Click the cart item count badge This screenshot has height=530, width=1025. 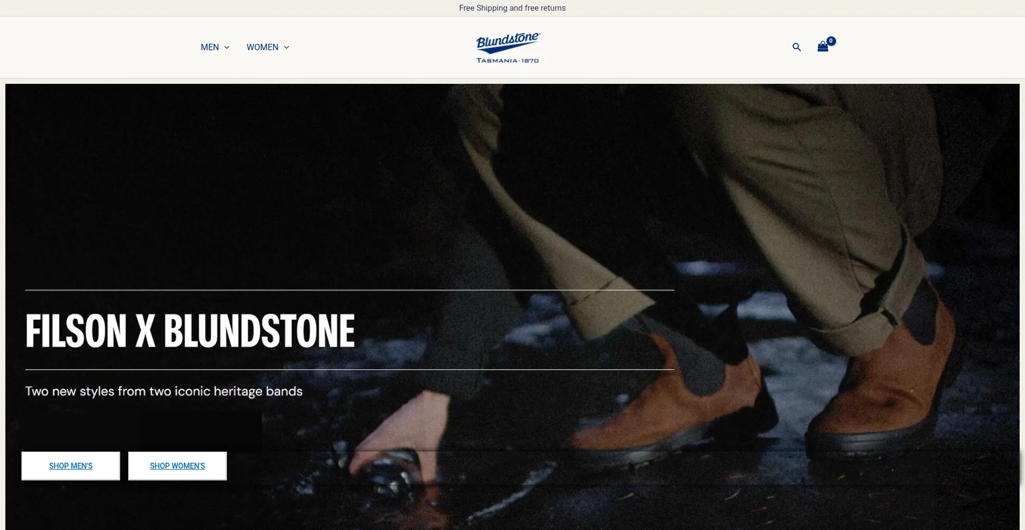[831, 41]
